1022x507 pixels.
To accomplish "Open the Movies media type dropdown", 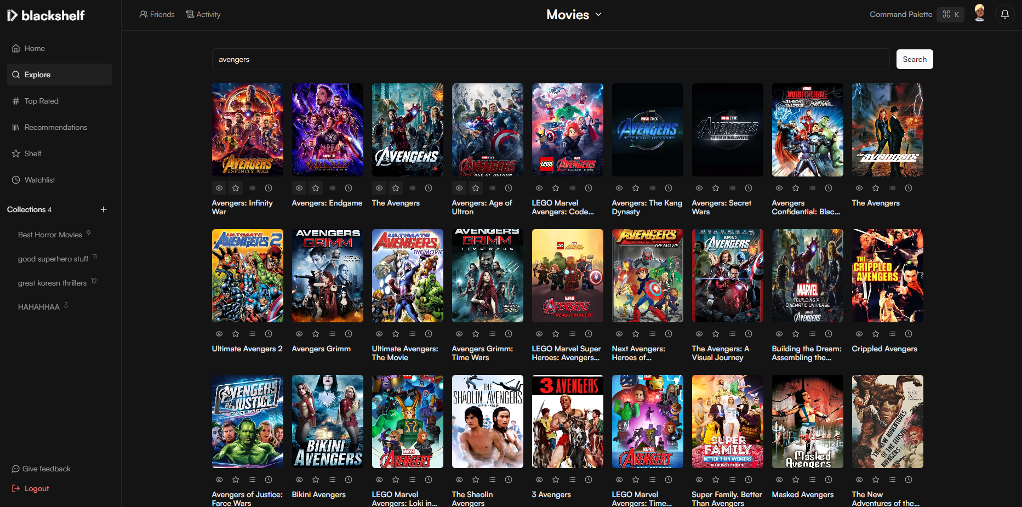I will pos(574,15).
